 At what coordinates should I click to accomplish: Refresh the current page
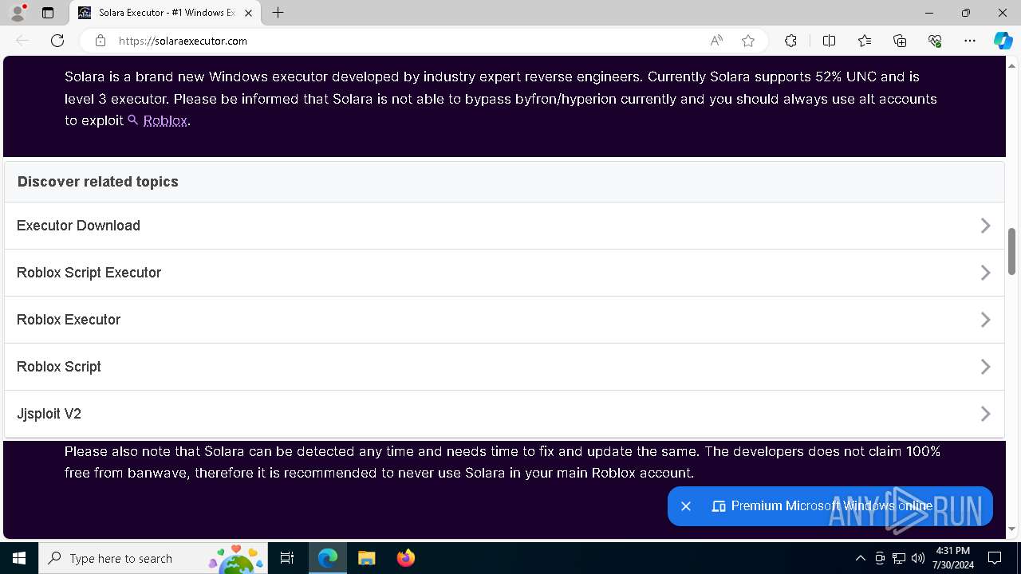pos(57,41)
